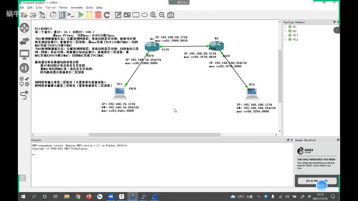Click in the console input area
This screenshot has width=358, height=201.
coord(162,164)
